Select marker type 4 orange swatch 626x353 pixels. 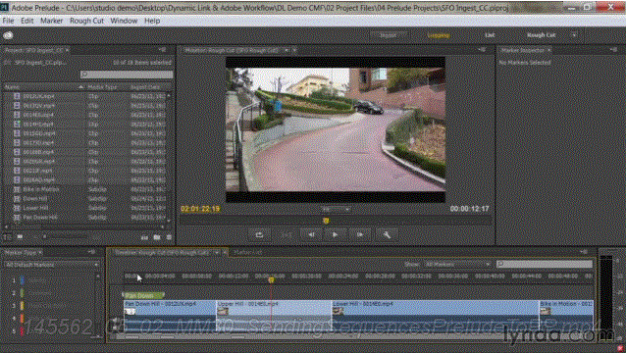coord(22,319)
